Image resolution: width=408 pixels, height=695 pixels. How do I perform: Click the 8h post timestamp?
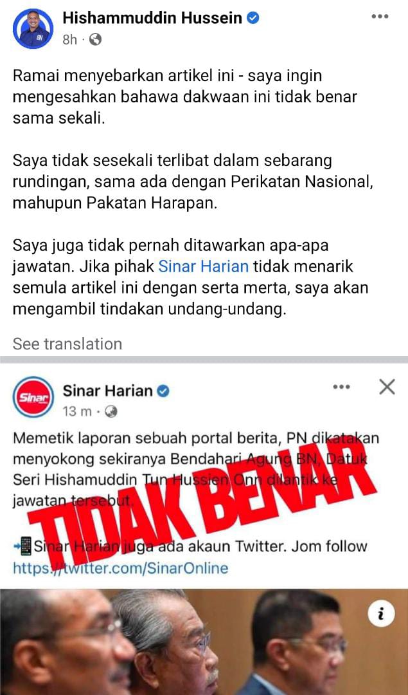[70, 40]
